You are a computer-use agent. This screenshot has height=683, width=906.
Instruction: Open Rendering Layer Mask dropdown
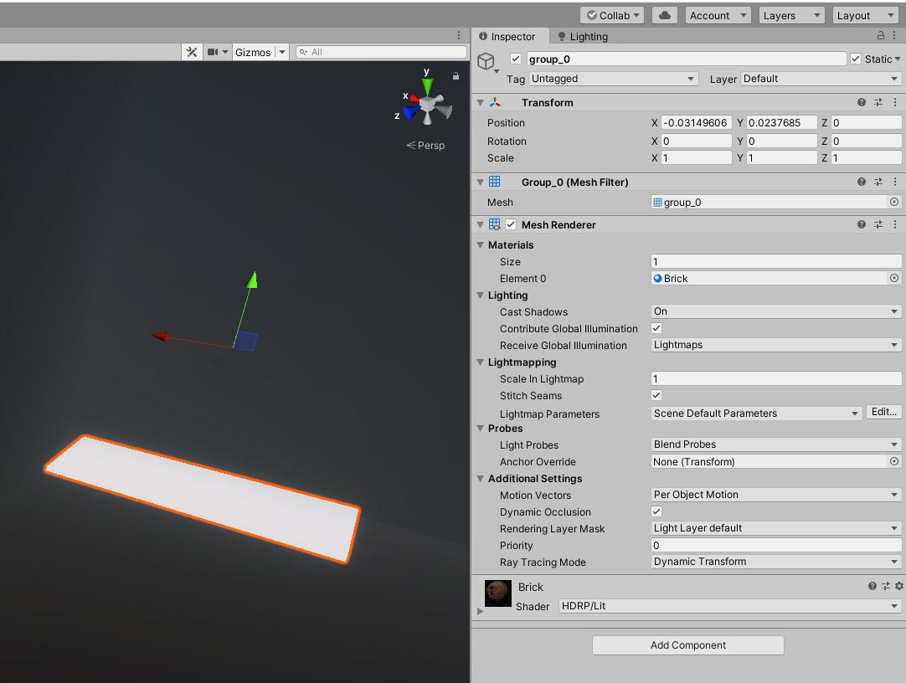776,528
